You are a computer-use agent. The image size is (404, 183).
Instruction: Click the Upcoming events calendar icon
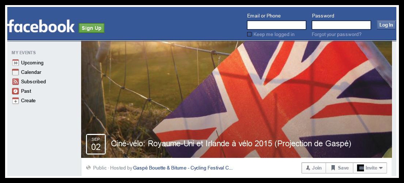click(15, 63)
